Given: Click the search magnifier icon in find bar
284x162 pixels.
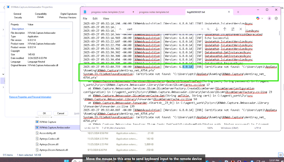Looking at the screenshot, I should 208,29.
